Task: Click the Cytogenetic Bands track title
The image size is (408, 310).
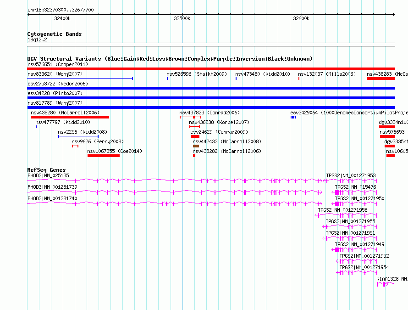Action: (55, 34)
